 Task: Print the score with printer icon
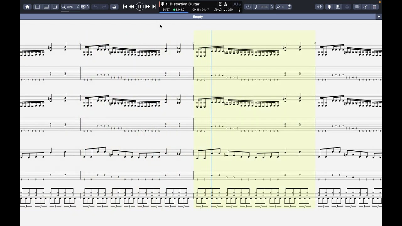coord(114,7)
